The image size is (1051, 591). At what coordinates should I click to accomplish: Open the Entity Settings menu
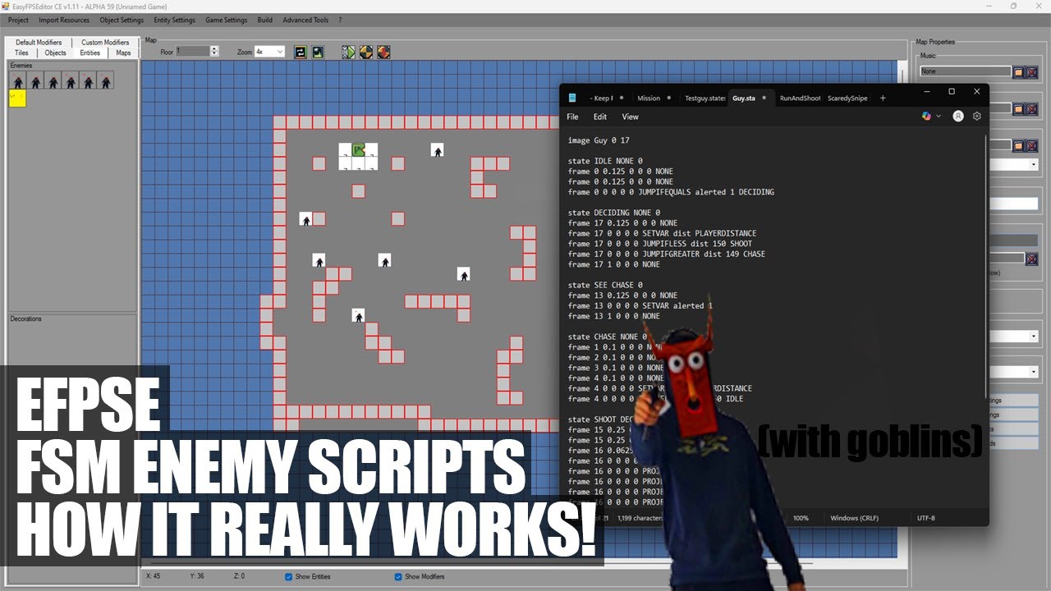click(174, 20)
